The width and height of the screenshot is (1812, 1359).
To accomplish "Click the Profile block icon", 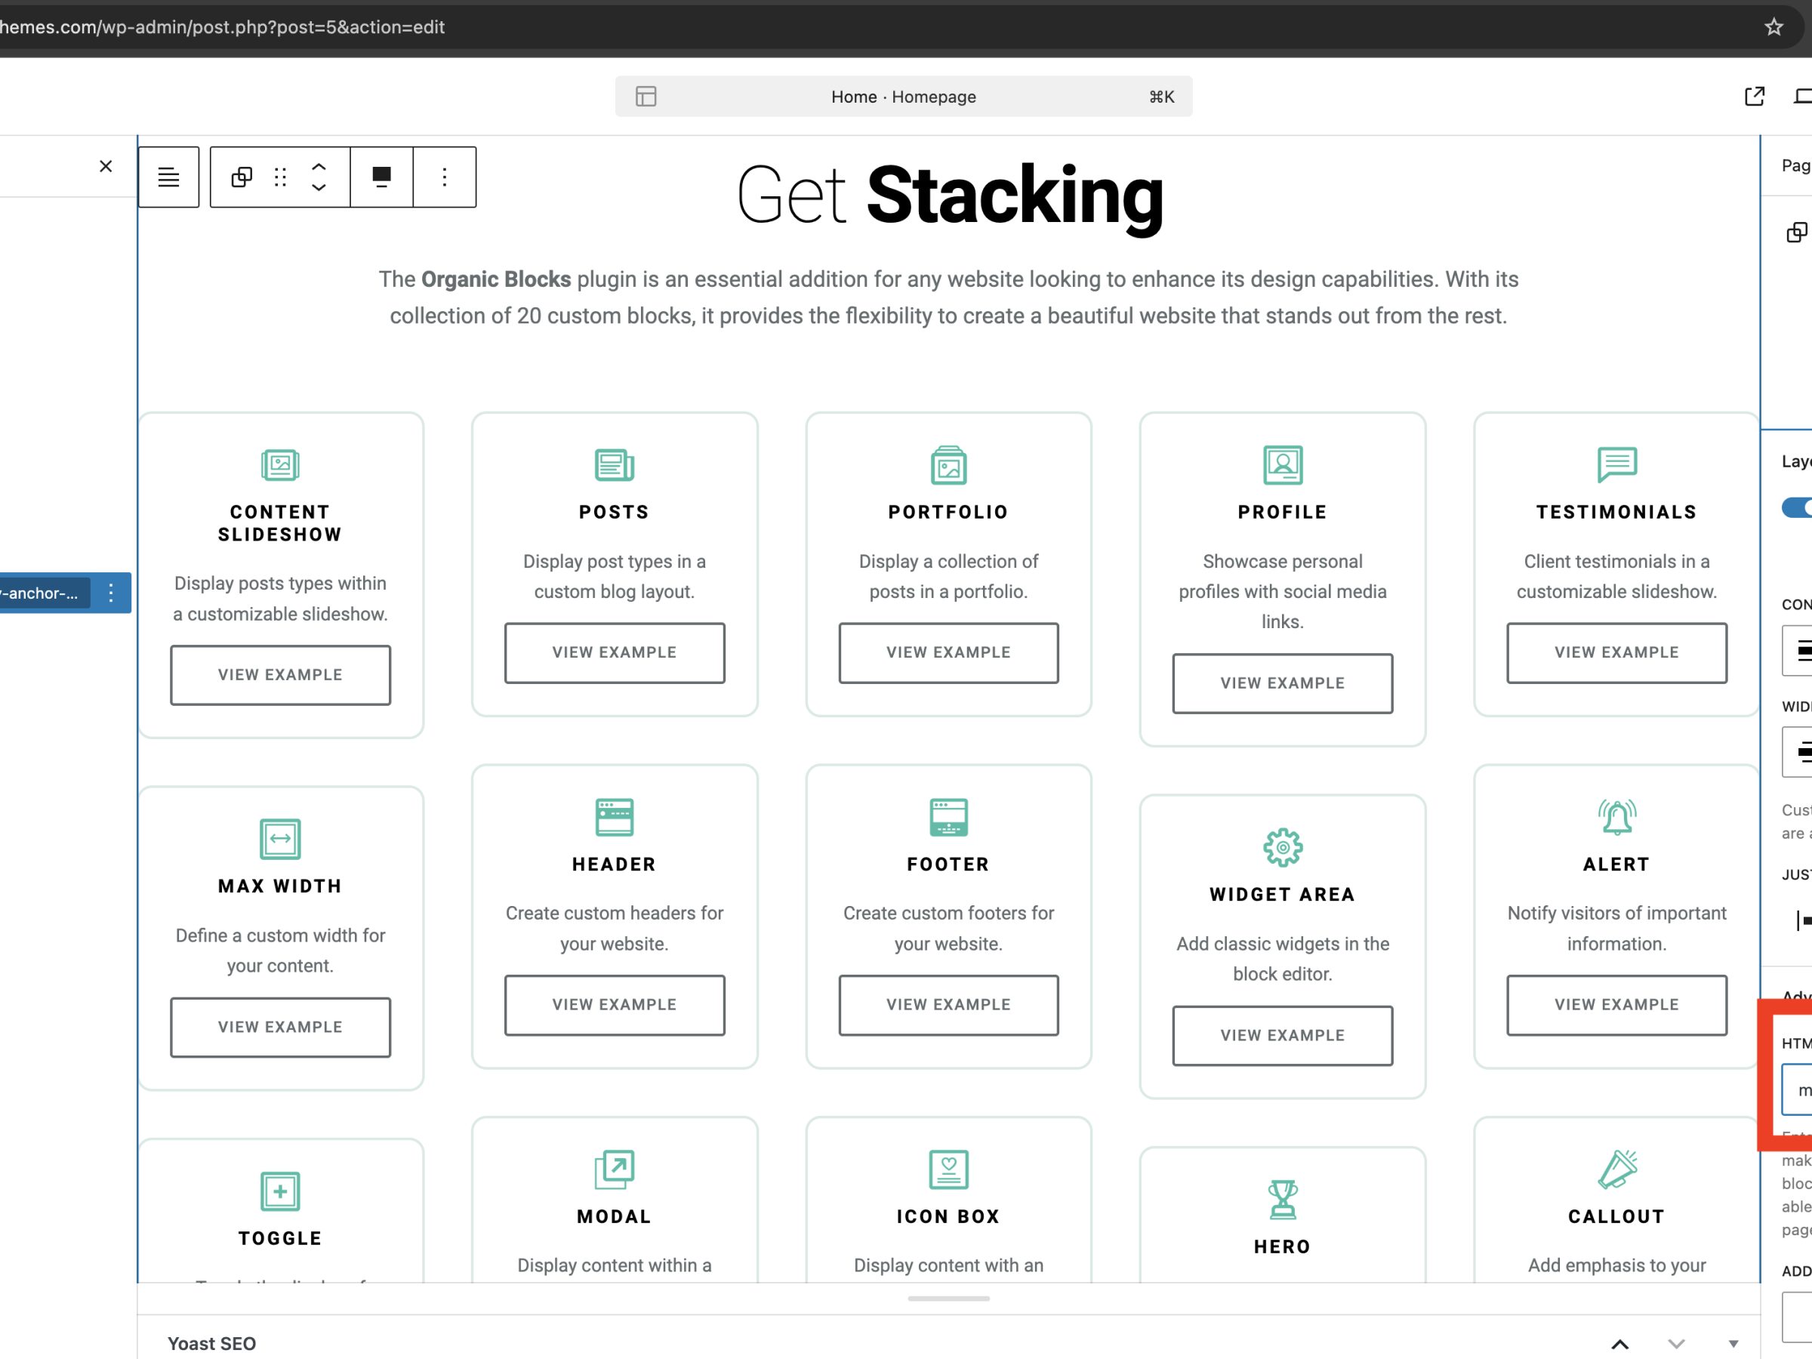I will (1283, 465).
